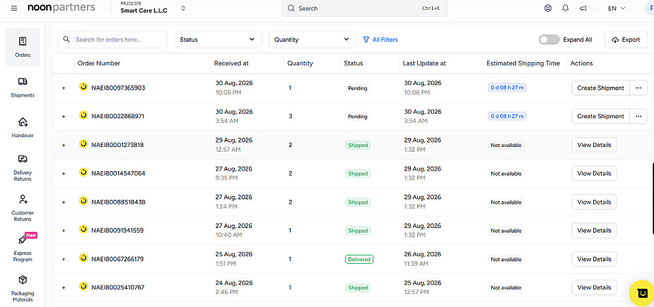Toggle the Expand All switch
The height and width of the screenshot is (307, 654).
[549, 40]
